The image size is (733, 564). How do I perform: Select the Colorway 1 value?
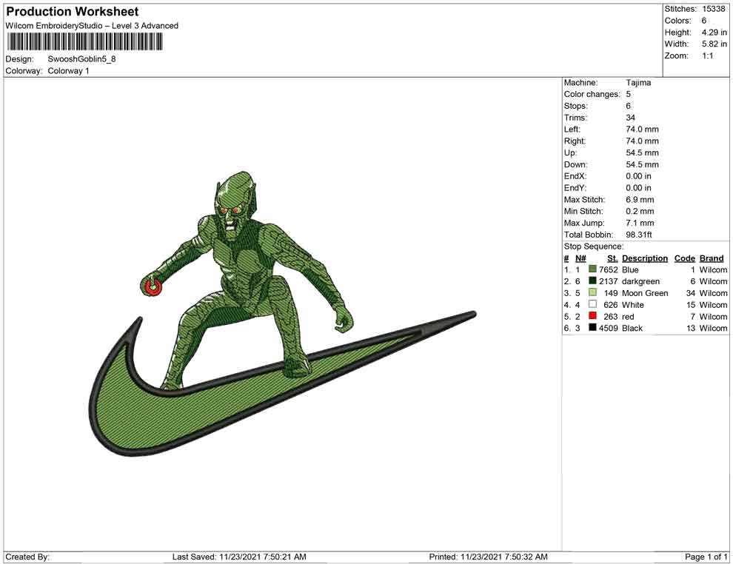(x=68, y=71)
